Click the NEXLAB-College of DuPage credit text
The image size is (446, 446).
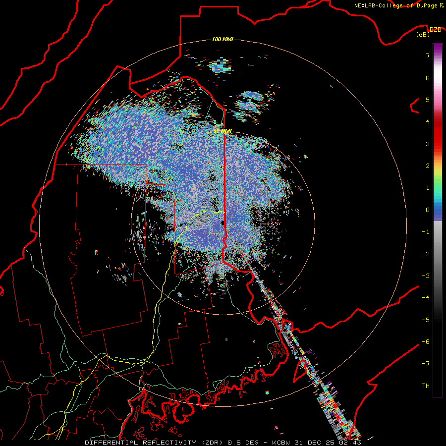click(396, 5)
